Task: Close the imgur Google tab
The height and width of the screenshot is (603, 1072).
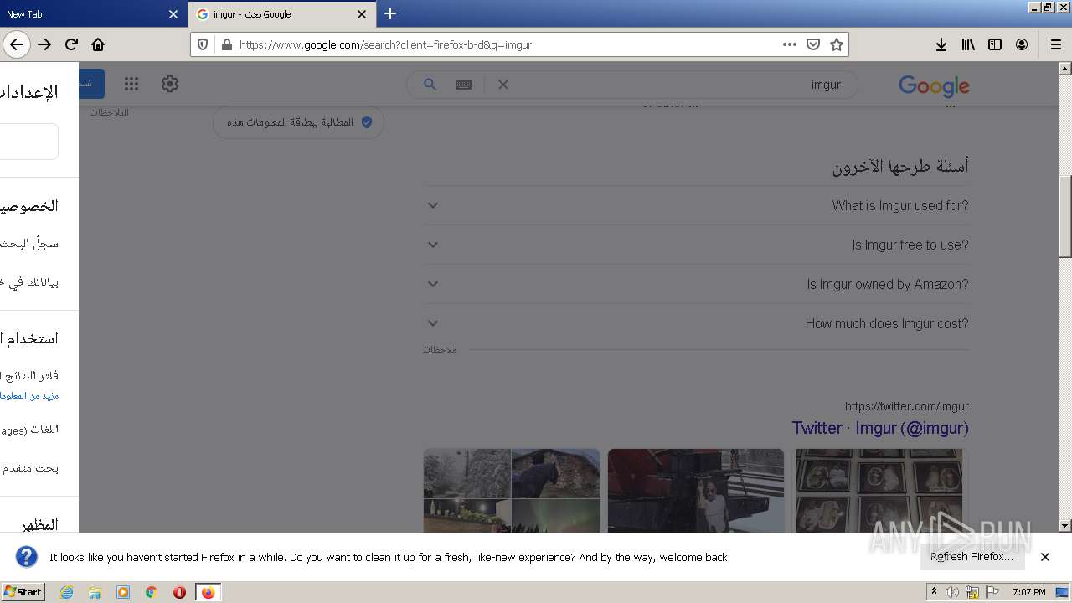Action: click(x=362, y=14)
